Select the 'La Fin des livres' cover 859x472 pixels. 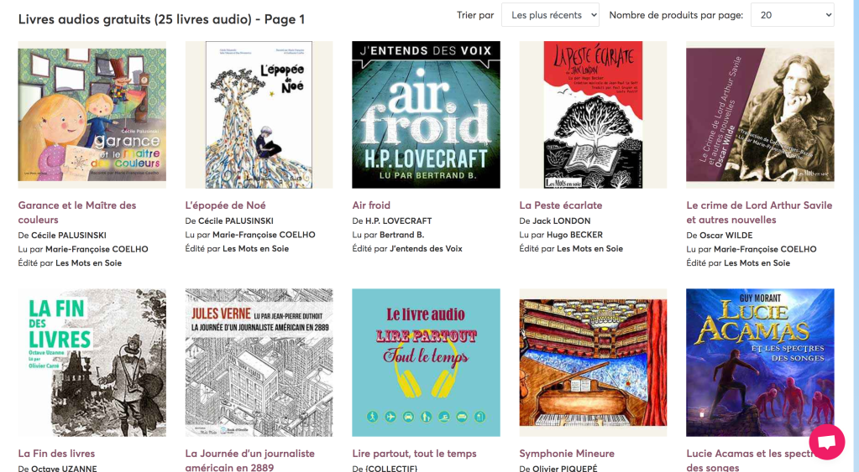pyautogui.click(x=92, y=363)
